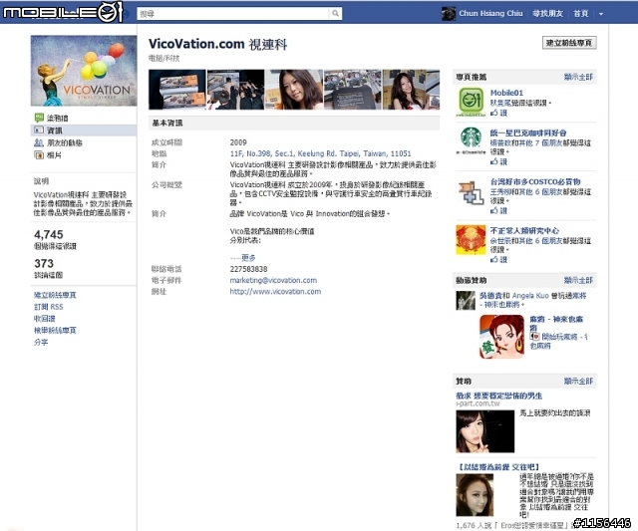This screenshot has width=638, height=531.
Task: Open Chun Hsiang Chiu profile link
Action: tap(490, 13)
